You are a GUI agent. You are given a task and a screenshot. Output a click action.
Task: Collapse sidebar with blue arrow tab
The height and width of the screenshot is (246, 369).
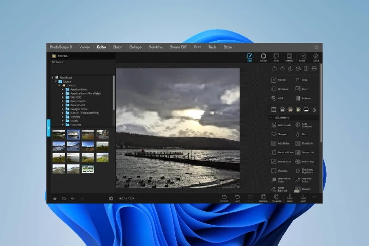[x=48, y=128]
